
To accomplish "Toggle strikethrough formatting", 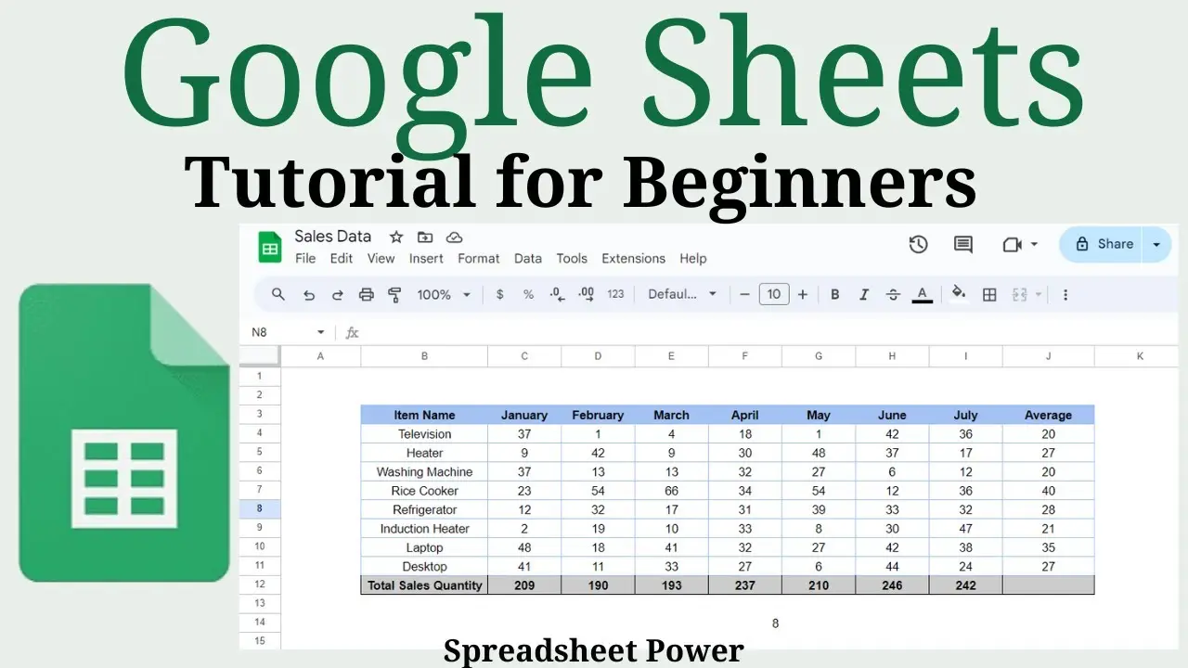I will (893, 295).
